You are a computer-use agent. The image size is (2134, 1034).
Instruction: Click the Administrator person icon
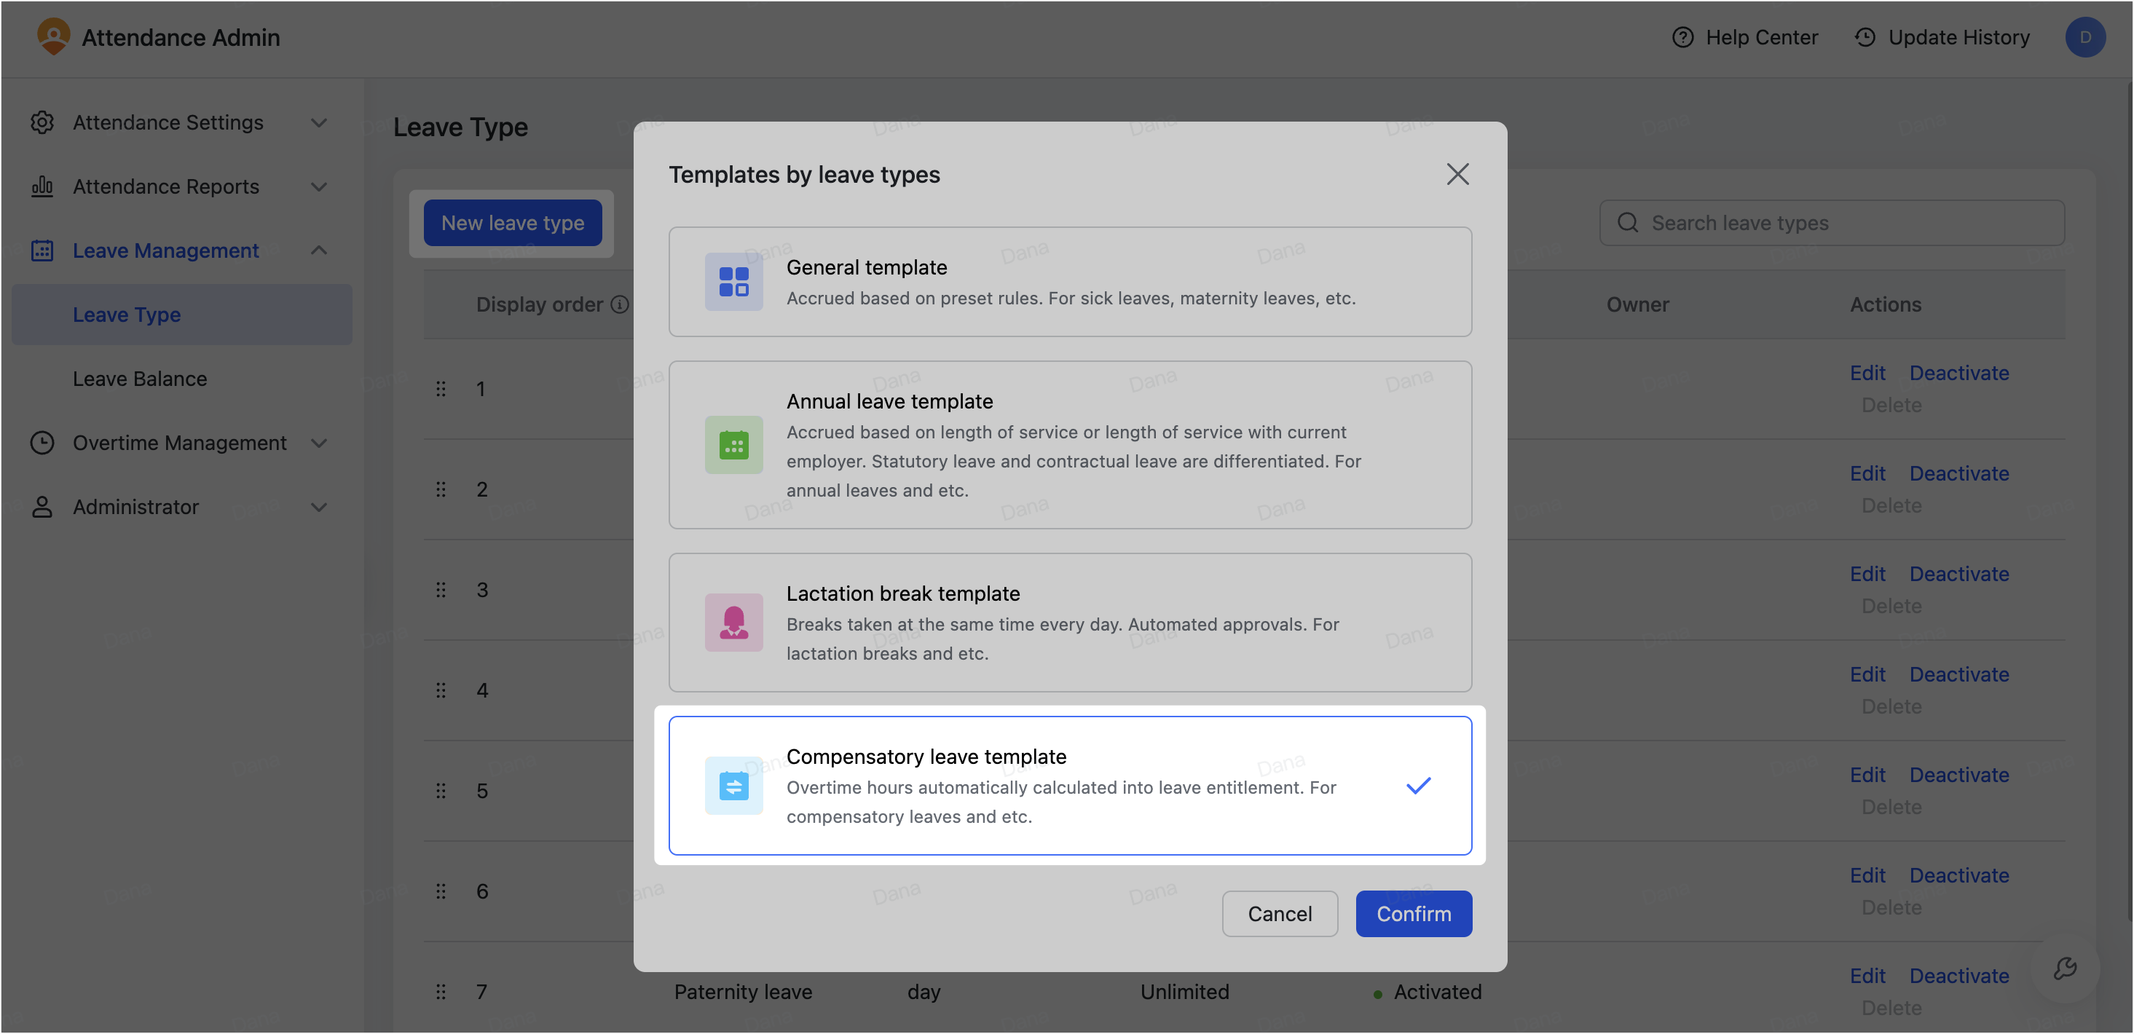pos(42,506)
